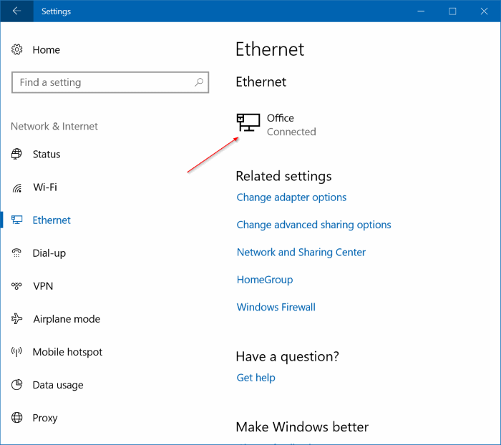Open the VPN section
The height and width of the screenshot is (445, 501).
(43, 286)
